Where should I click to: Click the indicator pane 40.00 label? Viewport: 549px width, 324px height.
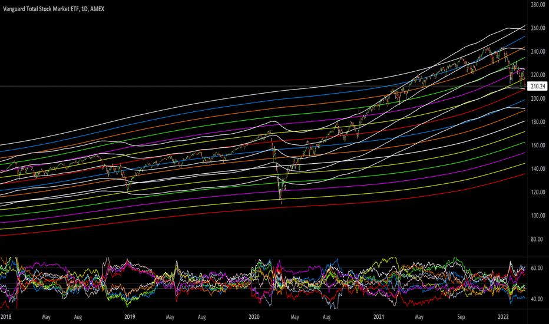click(x=537, y=299)
